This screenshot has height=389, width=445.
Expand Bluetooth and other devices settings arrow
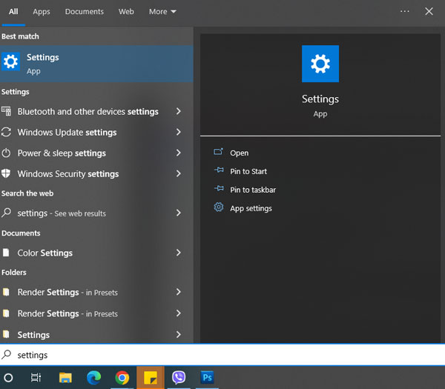178,111
